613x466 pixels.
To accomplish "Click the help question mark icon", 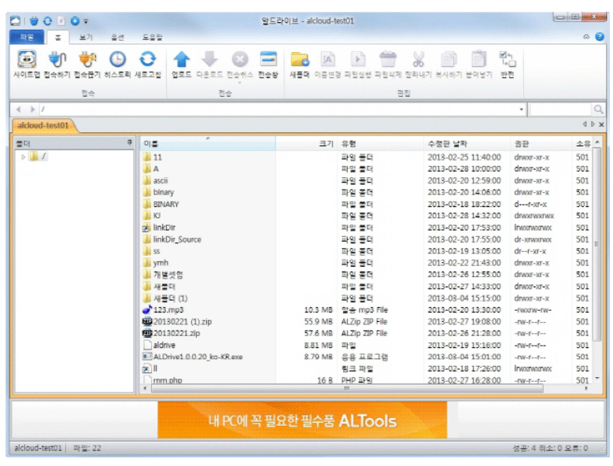I will pos(600,37).
